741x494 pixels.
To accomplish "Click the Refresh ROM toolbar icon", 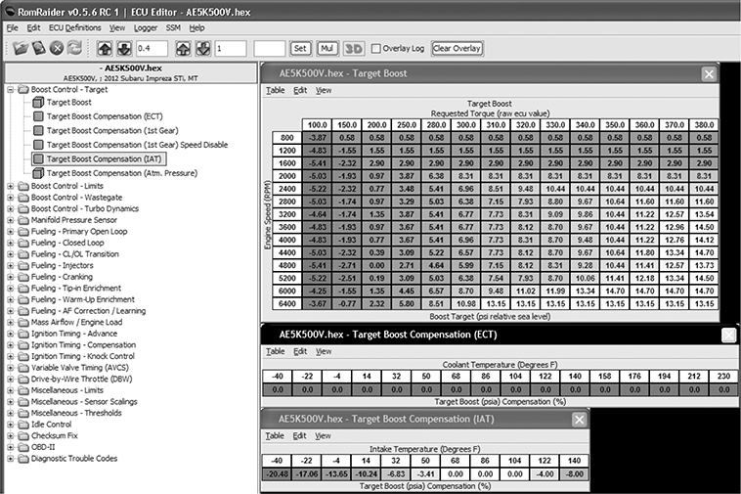I will click(75, 47).
